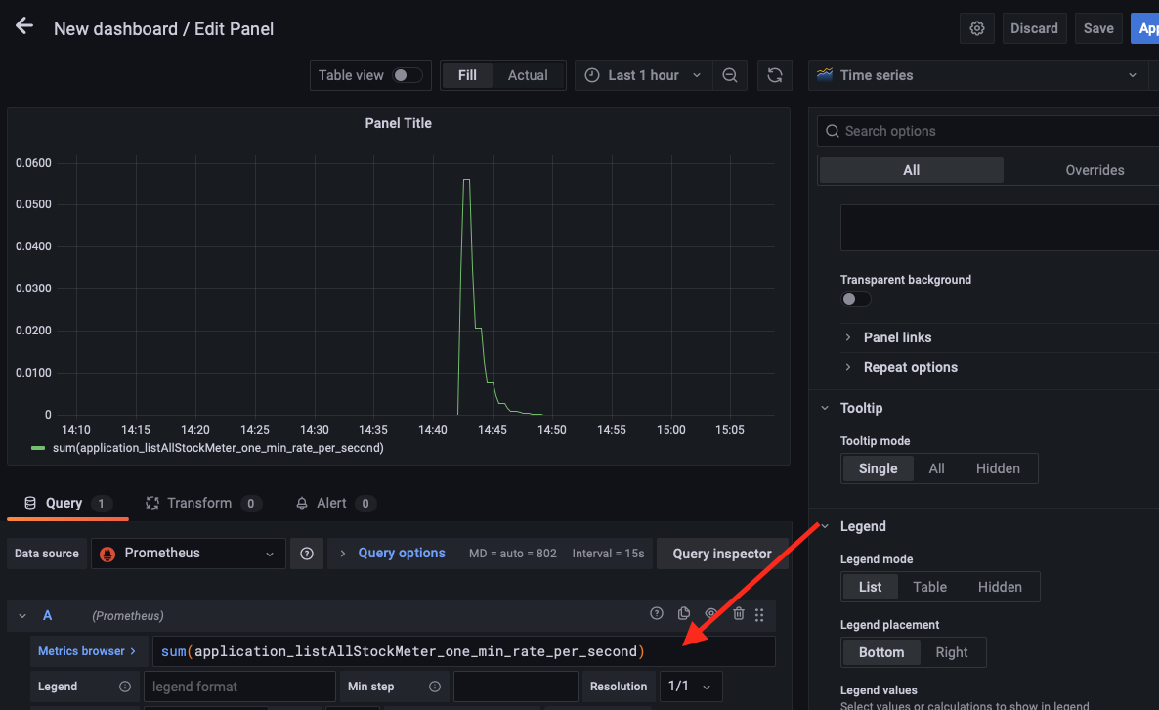Click the sum(application_listAllStockMeter...) legend label
The image size is (1159, 710).
coord(218,448)
